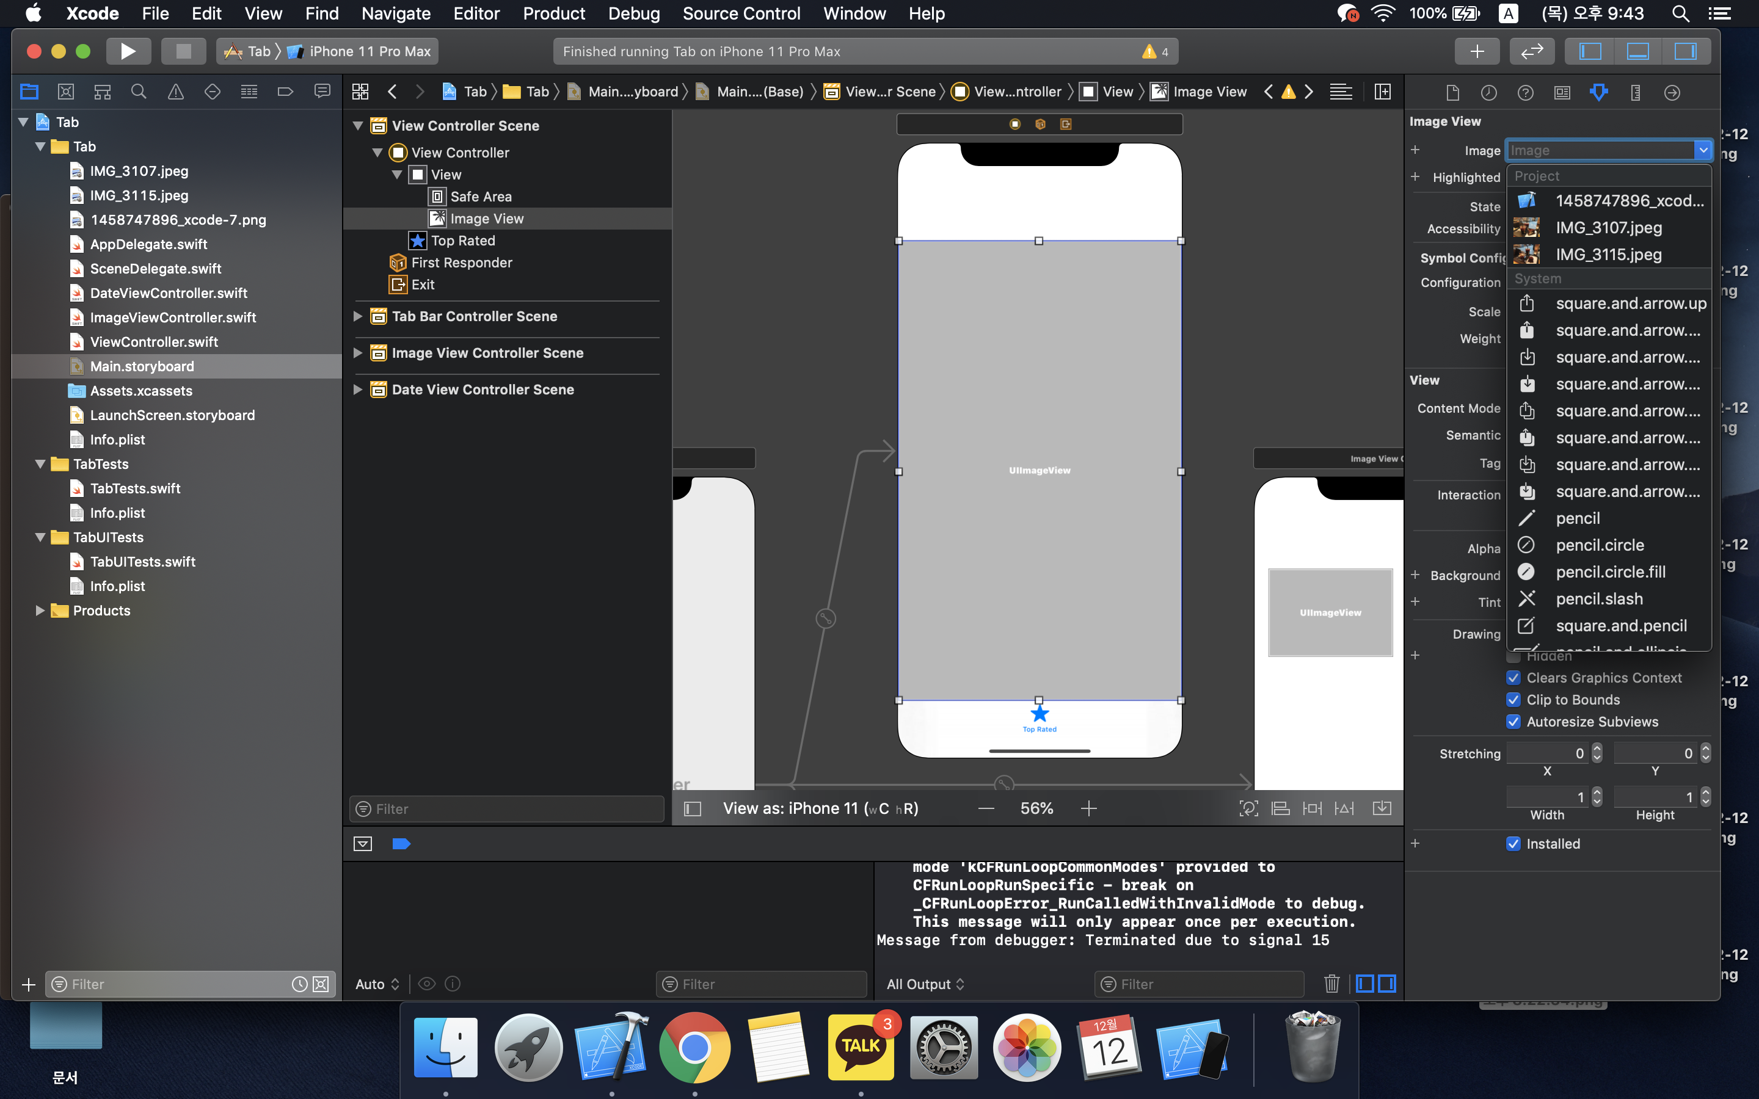Click the Add Editor on Right icon

(1383, 92)
